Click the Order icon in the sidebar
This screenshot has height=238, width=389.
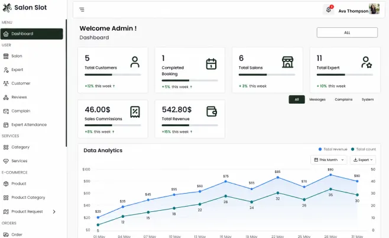coord(6,234)
